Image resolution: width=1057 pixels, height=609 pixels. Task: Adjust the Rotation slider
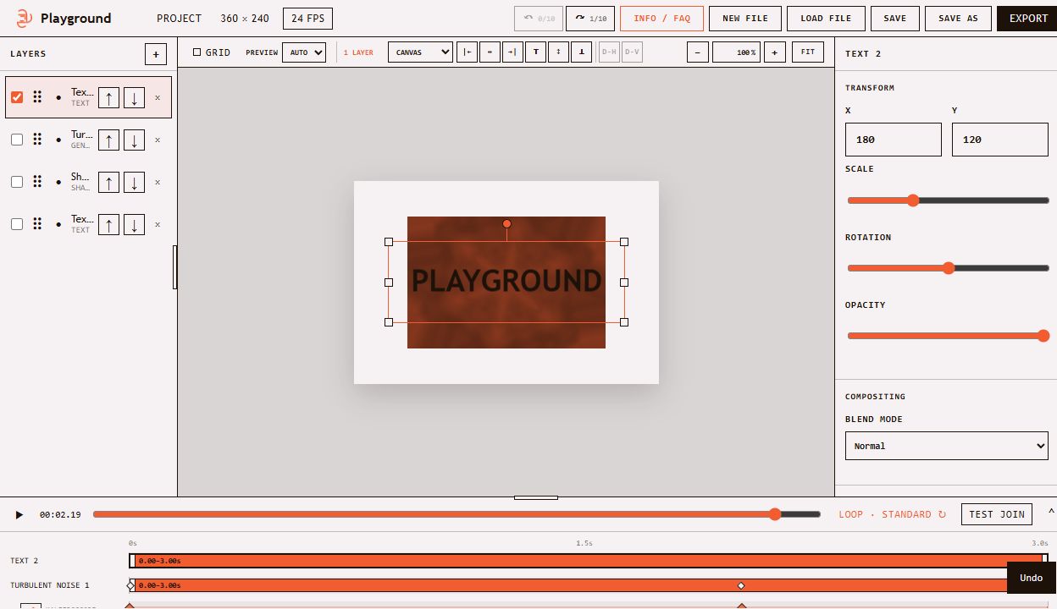click(948, 268)
